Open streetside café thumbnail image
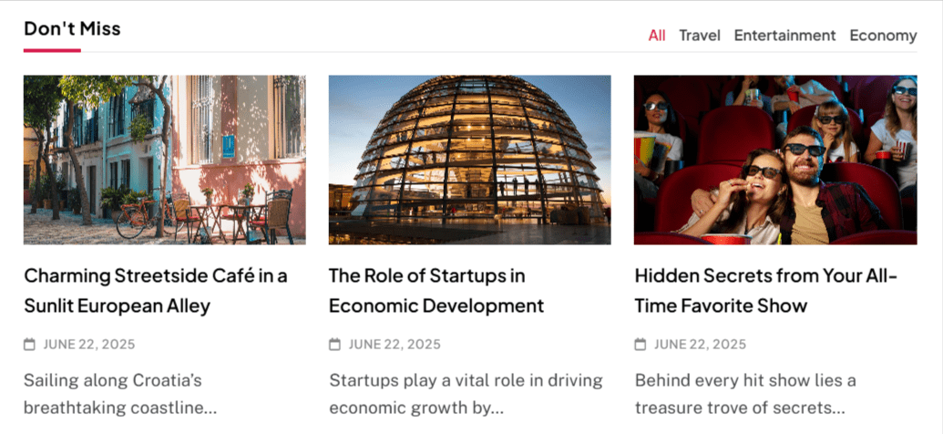943x434 pixels. 164,160
